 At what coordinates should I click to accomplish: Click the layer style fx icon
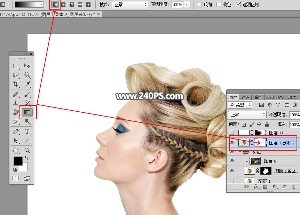(256, 187)
